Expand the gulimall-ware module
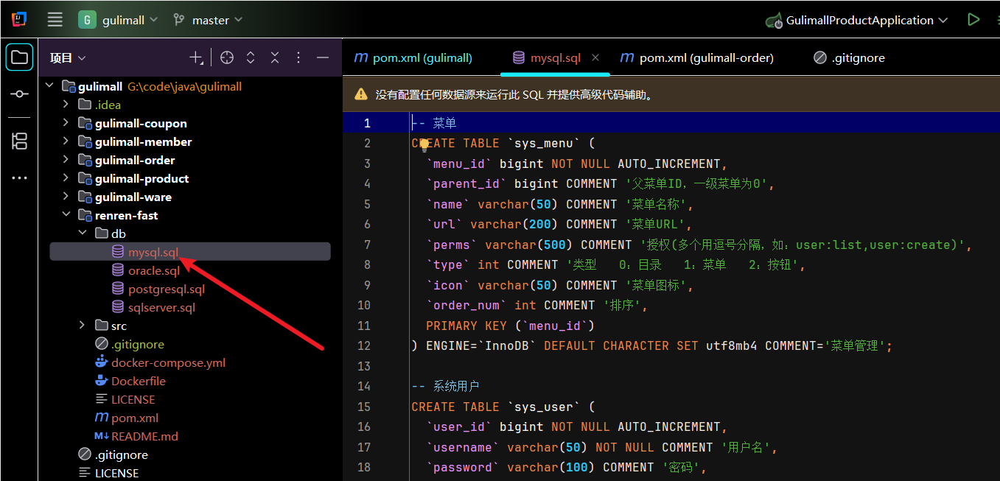This screenshot has width=1000, height=481. (66, 197)
